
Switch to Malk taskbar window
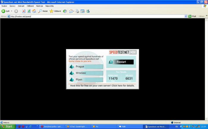(130, 127)
